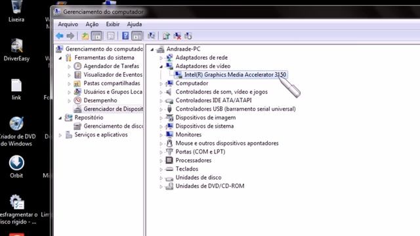The height and width of the screenshot is (236, 420).
Task: Expand Unidades de DVD/CD-ROM
Action: pos(161,186)
